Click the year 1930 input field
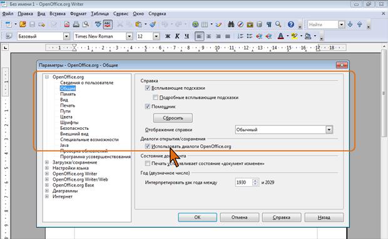This screenshot has height=239, width=388. pyautogui.click(x=243, y=183)
